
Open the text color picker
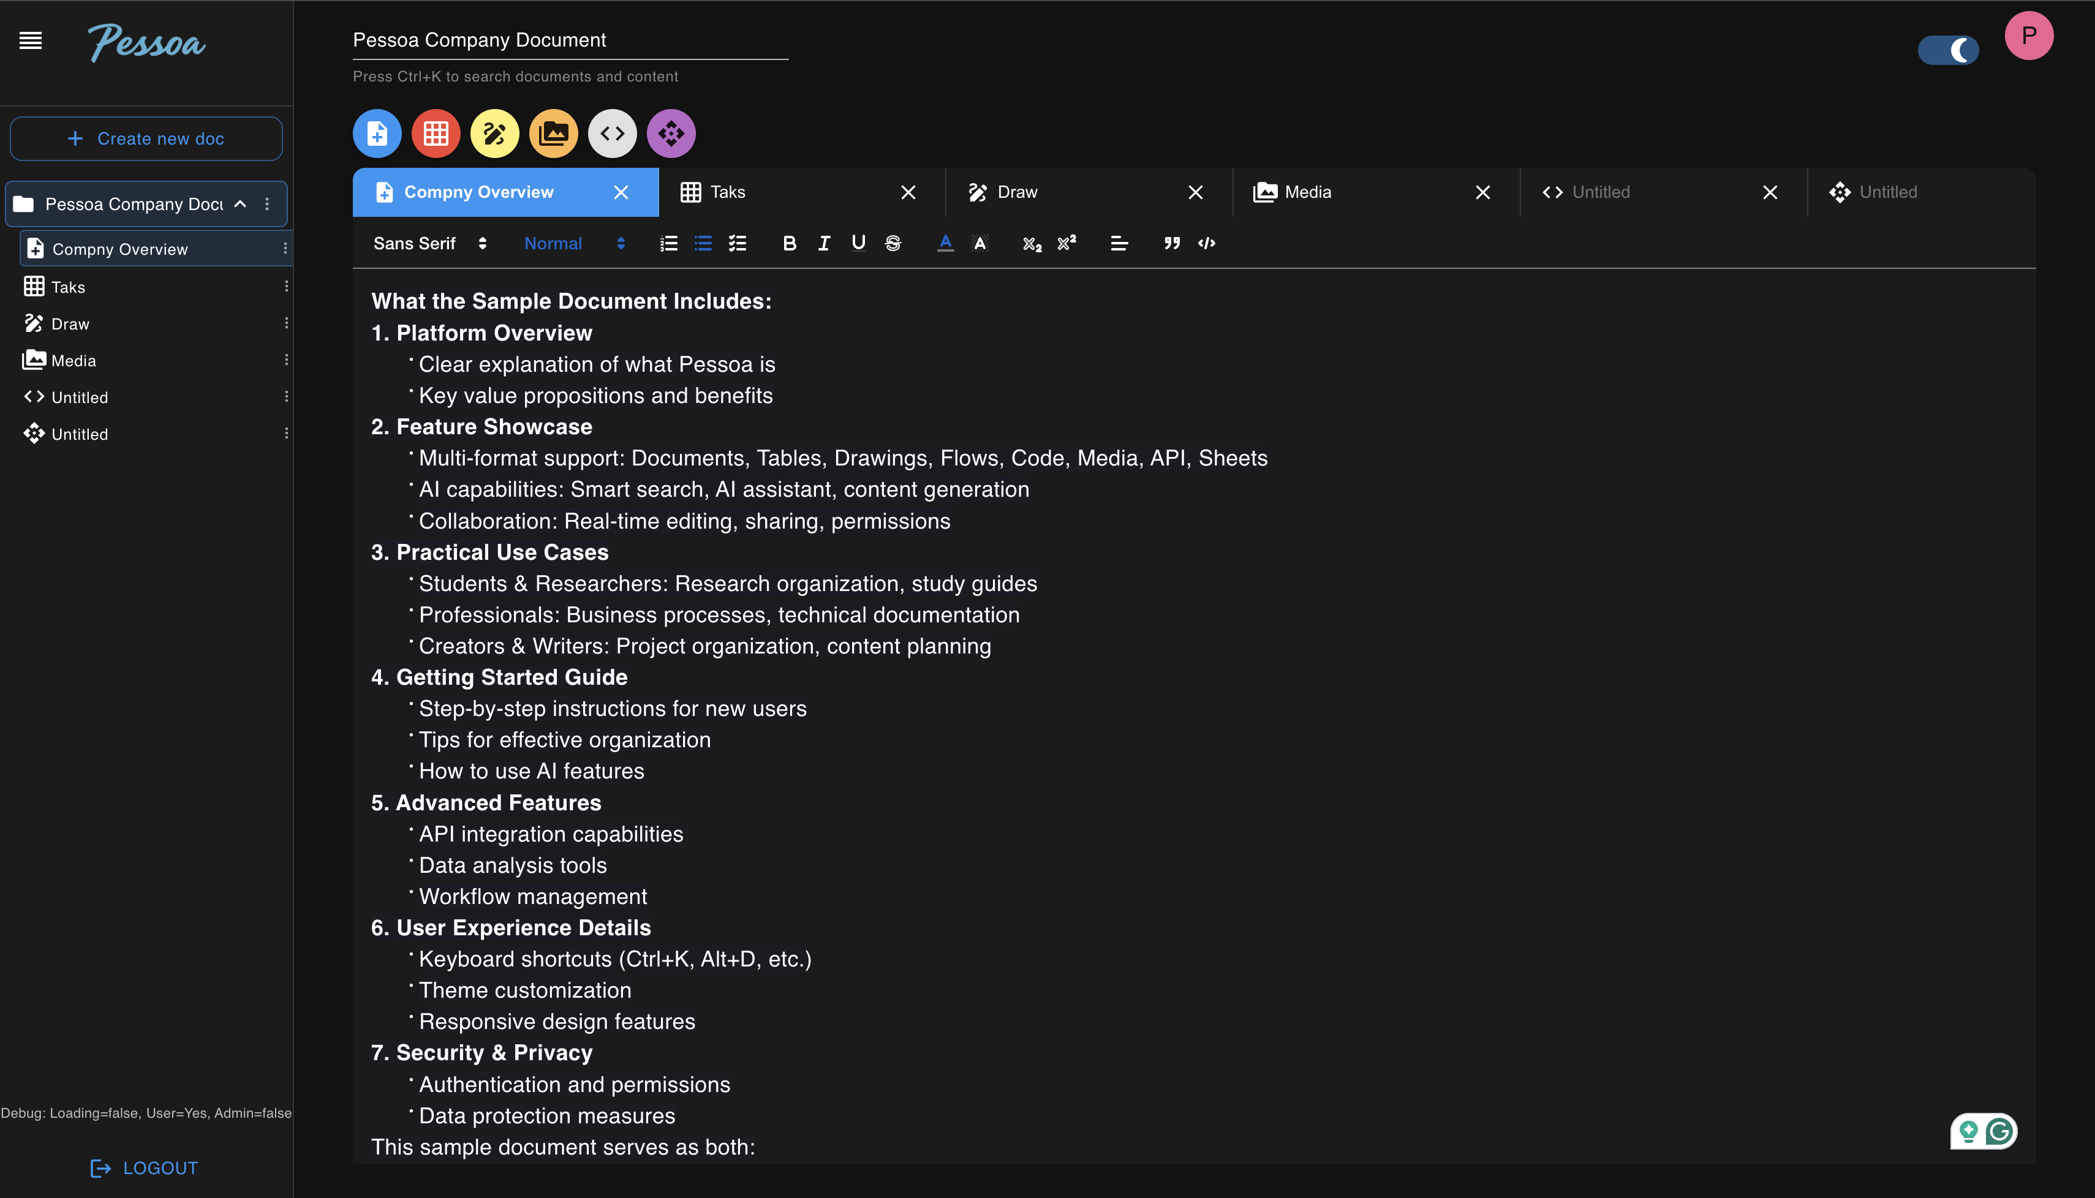pyautogui.click(x=945, y=244)
